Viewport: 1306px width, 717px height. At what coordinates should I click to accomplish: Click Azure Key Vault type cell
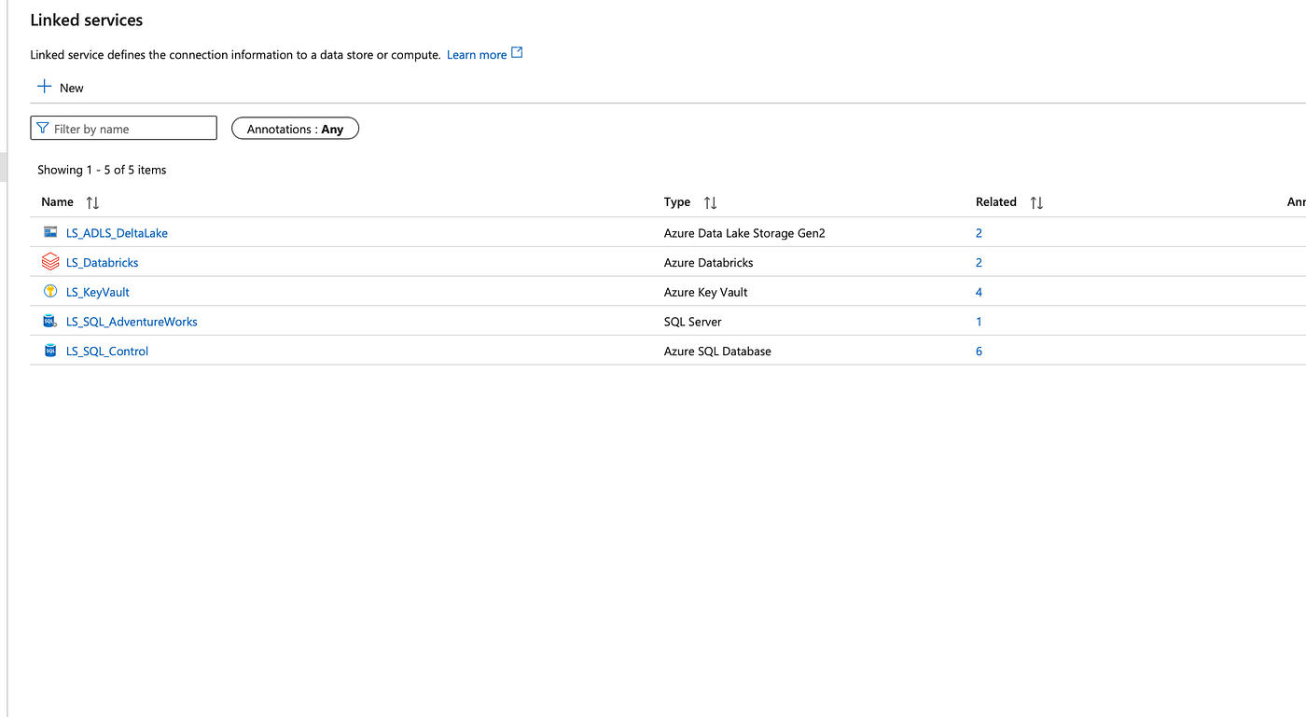[705, 293]
